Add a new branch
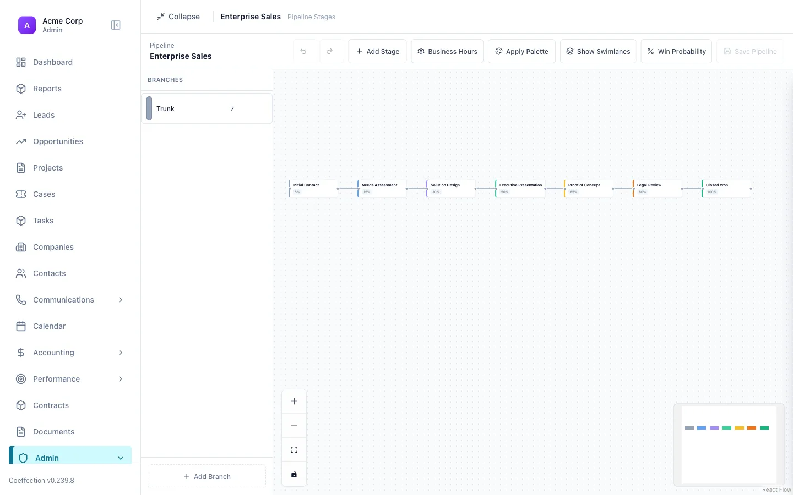 pyautogui.click(x=207, y=476)
